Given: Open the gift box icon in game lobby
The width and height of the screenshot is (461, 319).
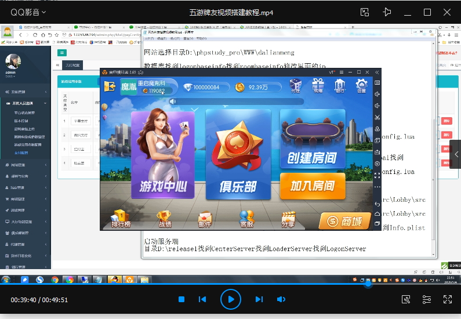Looking at the screenshot, I should tap(318, 86).
